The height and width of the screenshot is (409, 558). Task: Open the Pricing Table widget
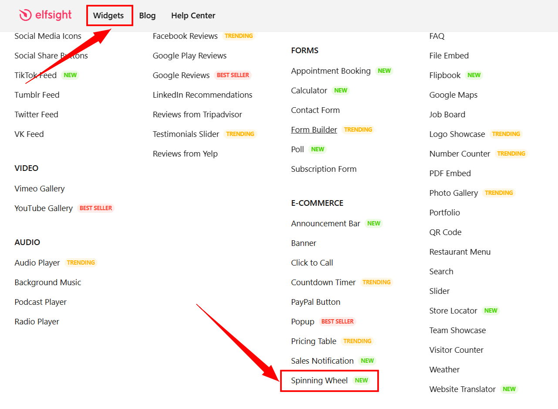click(x=314, y=341)
